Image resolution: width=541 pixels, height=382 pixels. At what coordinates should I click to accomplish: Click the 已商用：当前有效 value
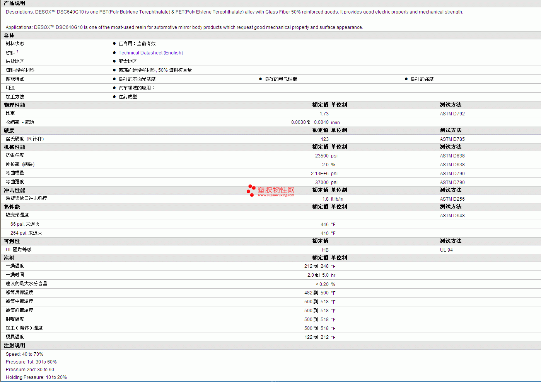pyautogui.click(x=137, y=44)
